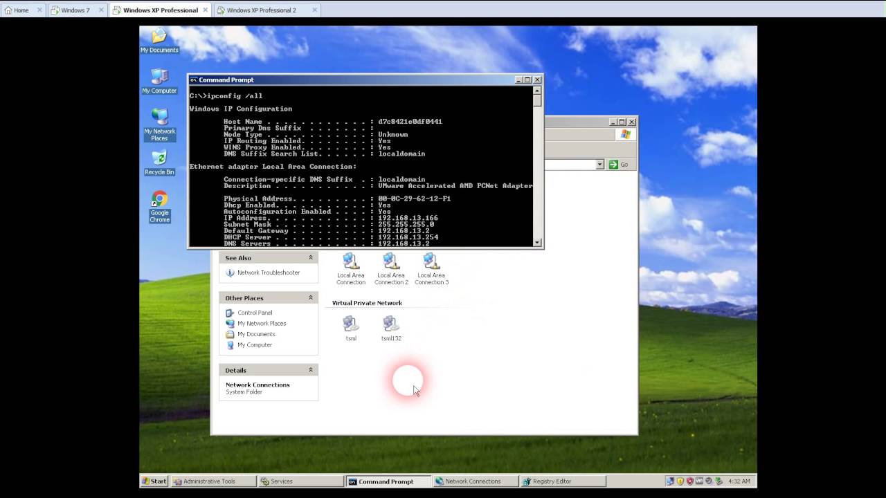Click the Command Prompt title bar icon
Screen dimensions: 886x498
point(194,80)
